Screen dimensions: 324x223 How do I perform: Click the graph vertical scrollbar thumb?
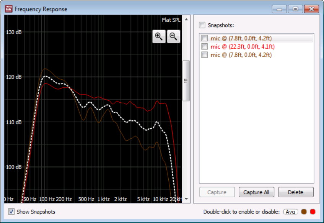pos(186,81)
